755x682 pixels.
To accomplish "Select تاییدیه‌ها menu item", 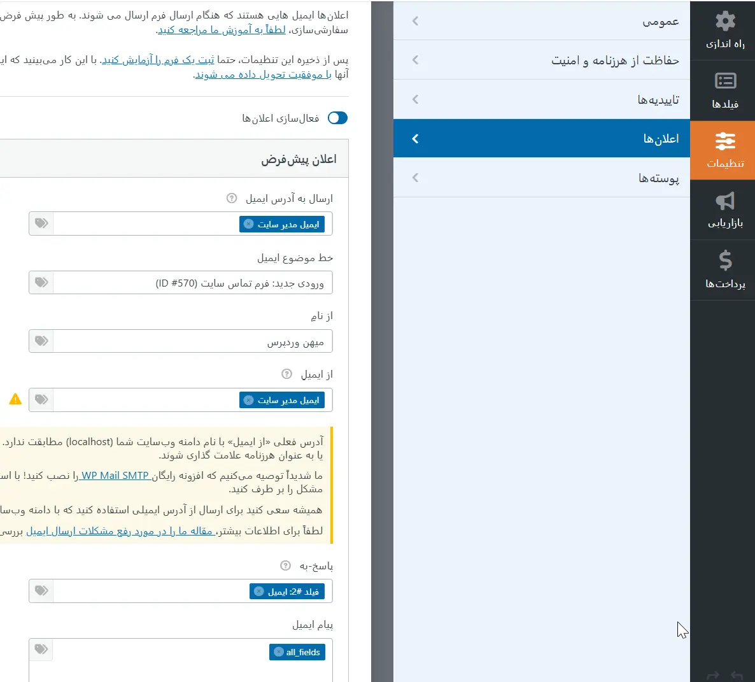I will 542,100.
